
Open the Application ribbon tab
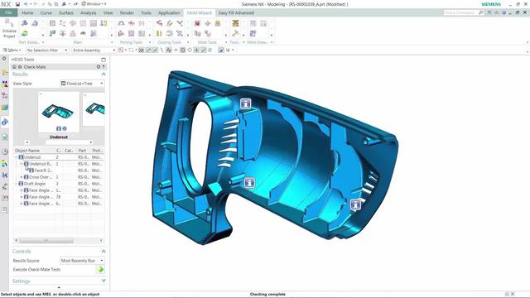click(x=169, y=13)
